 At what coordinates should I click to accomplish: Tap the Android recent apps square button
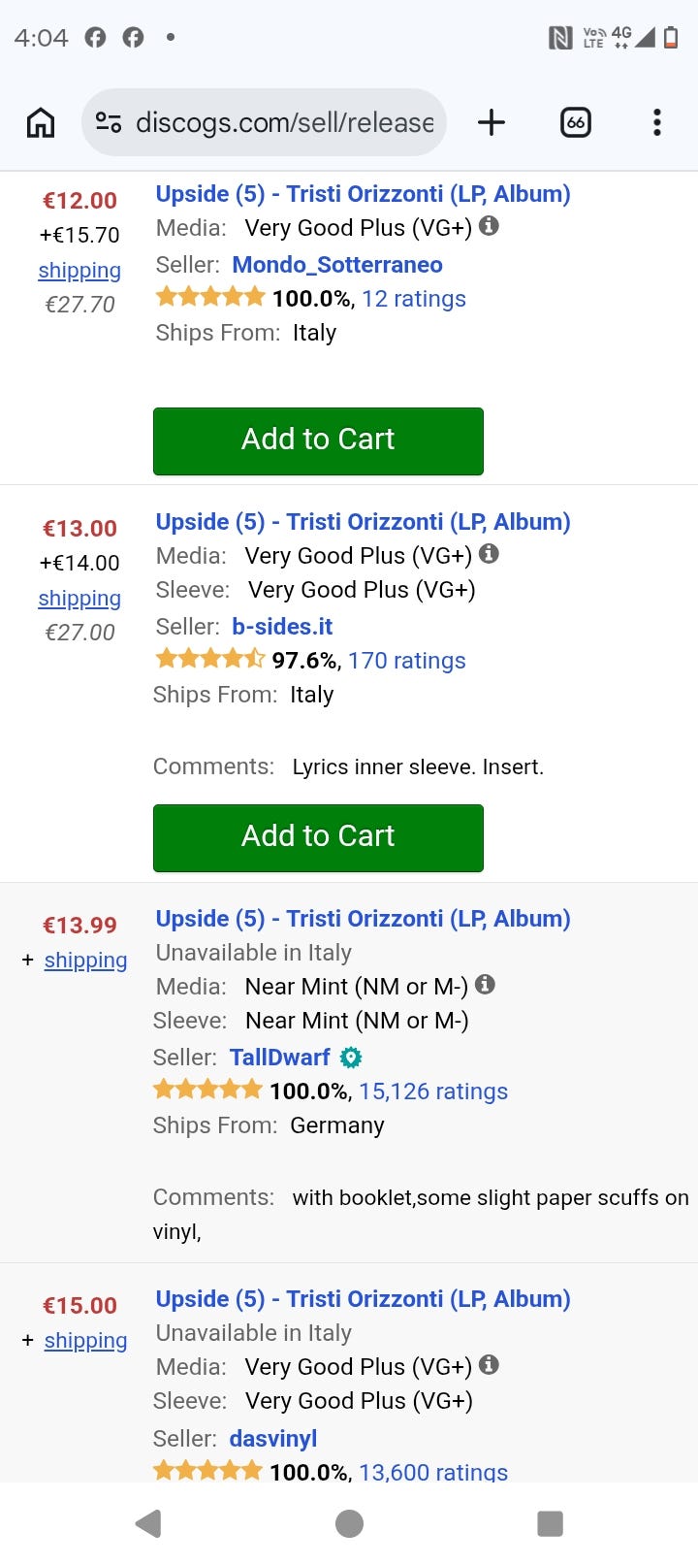coord(550,1523)
